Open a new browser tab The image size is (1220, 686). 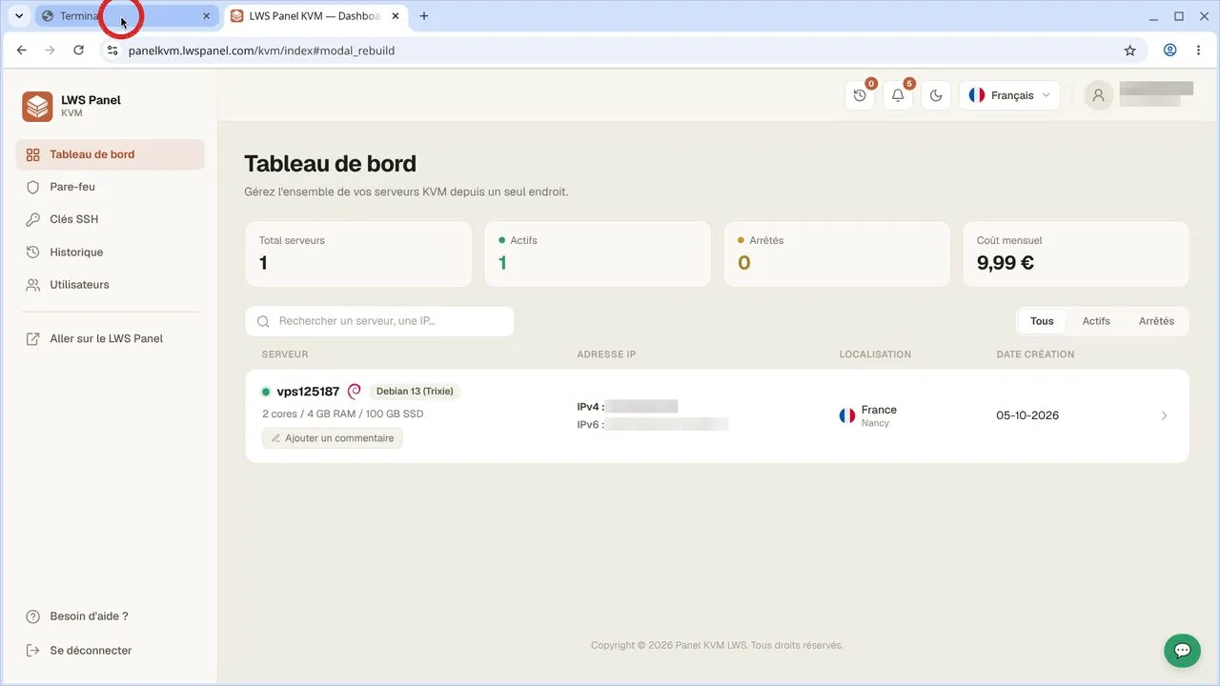tap(424, 16)
